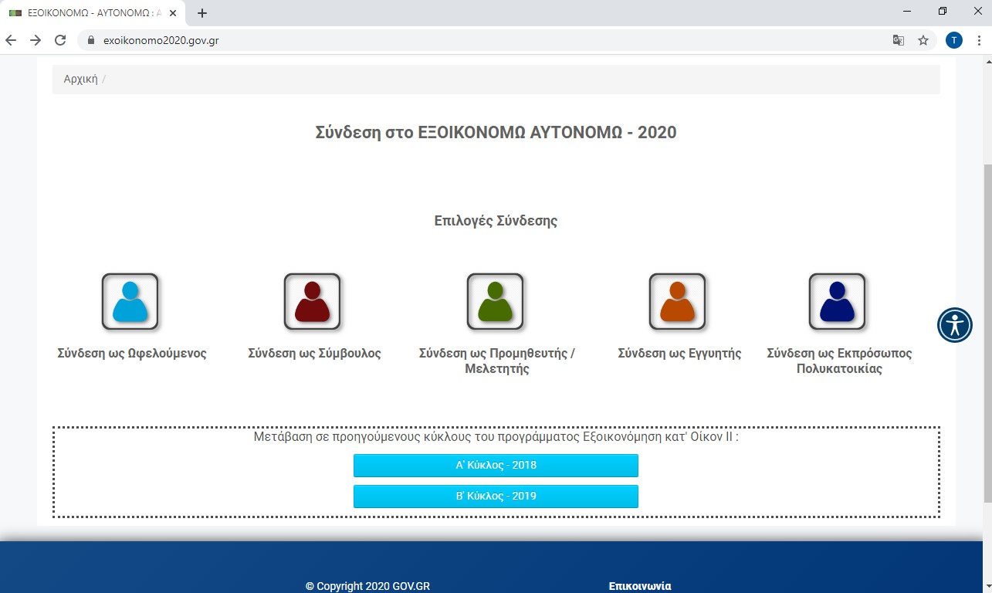The image size is (992, 593).
Task: Click the navy Εκπρόσωπος Πολυκατοικίας user icon
Action: tap(837, 301)
